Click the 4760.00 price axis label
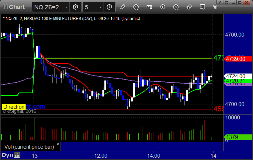The width and height of the screenshot is (253, 160). point(235,35)
